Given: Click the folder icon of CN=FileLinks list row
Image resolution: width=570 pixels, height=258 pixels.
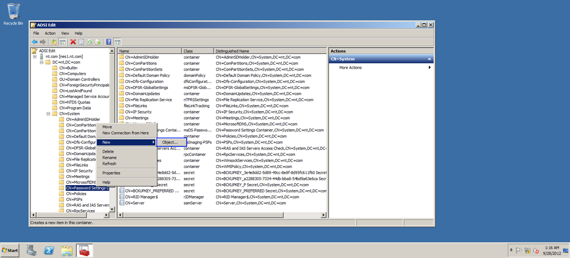Looking at the screenshot, I should [121, 105].
